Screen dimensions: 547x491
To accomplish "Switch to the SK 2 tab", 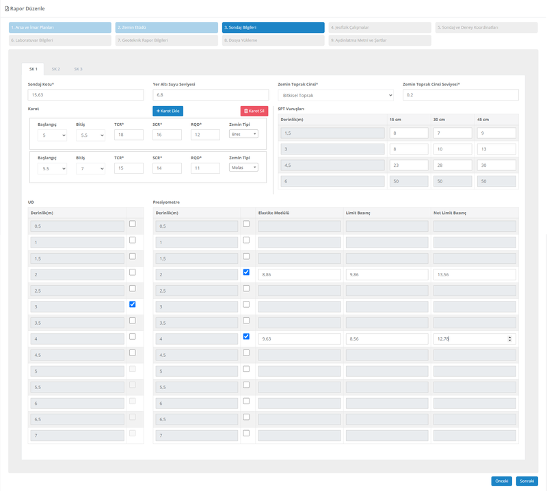I will pyautogui.click(x=55, y=69).
